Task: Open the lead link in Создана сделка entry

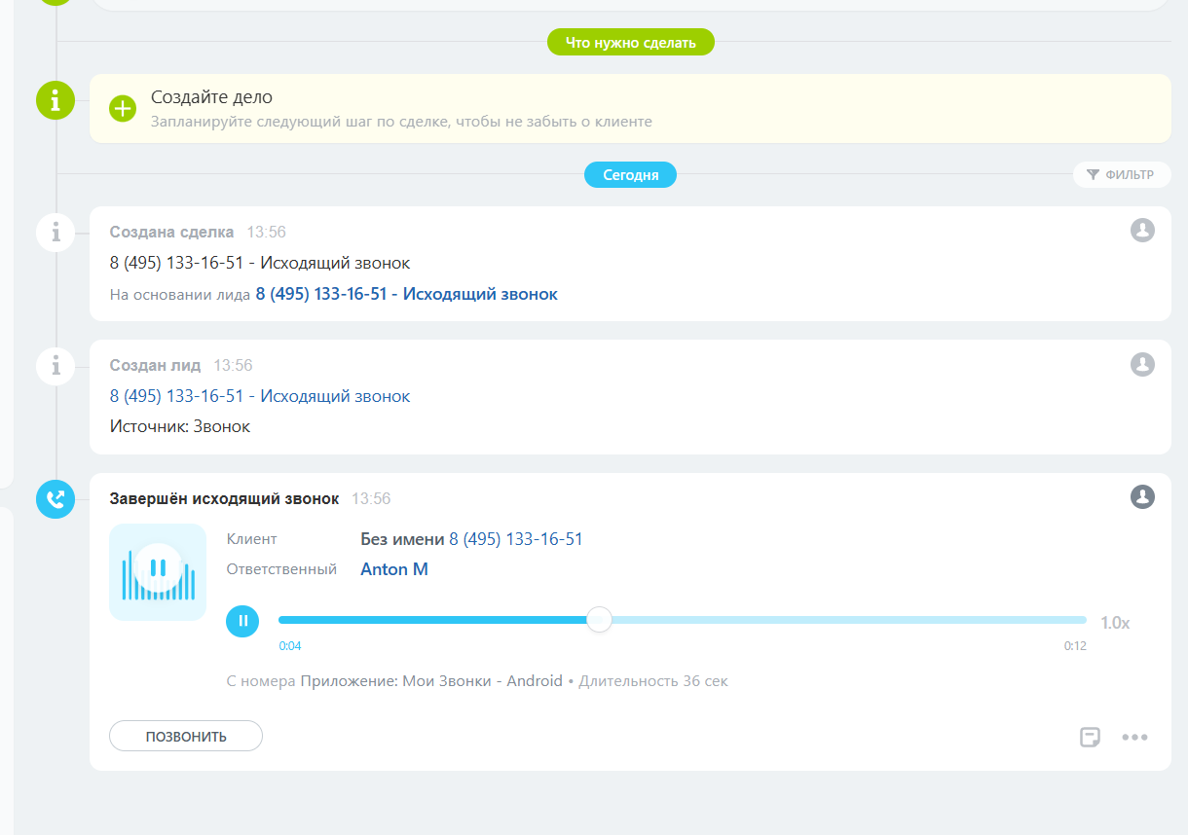Action: (x=406, y=294)
